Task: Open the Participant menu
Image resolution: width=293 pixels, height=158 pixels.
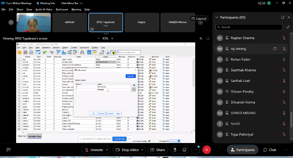Action: pyautogui.click(x=62, y=9)
